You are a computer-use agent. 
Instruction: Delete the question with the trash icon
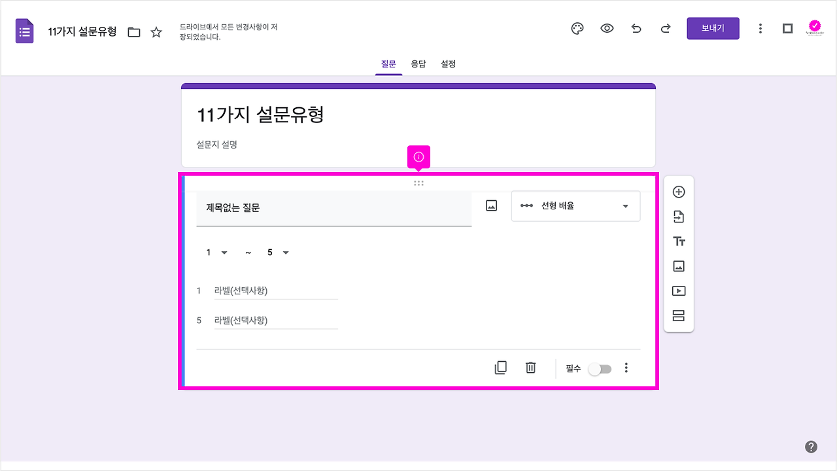pos(530,368)
